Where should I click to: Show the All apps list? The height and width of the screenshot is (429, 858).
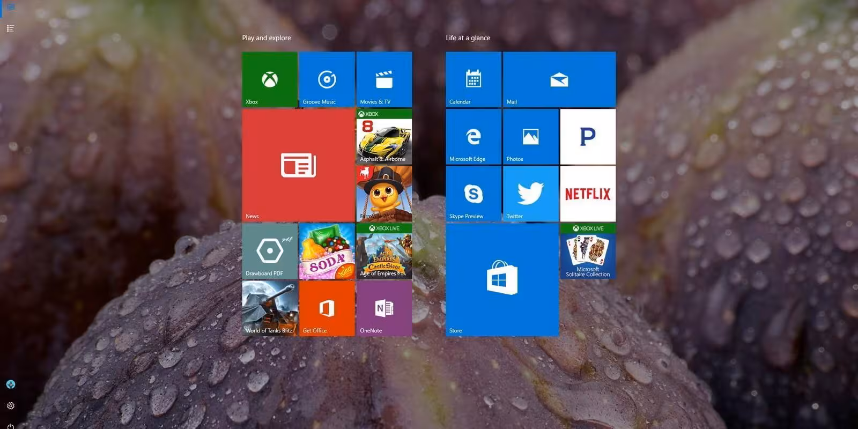[x=10, y=28]
